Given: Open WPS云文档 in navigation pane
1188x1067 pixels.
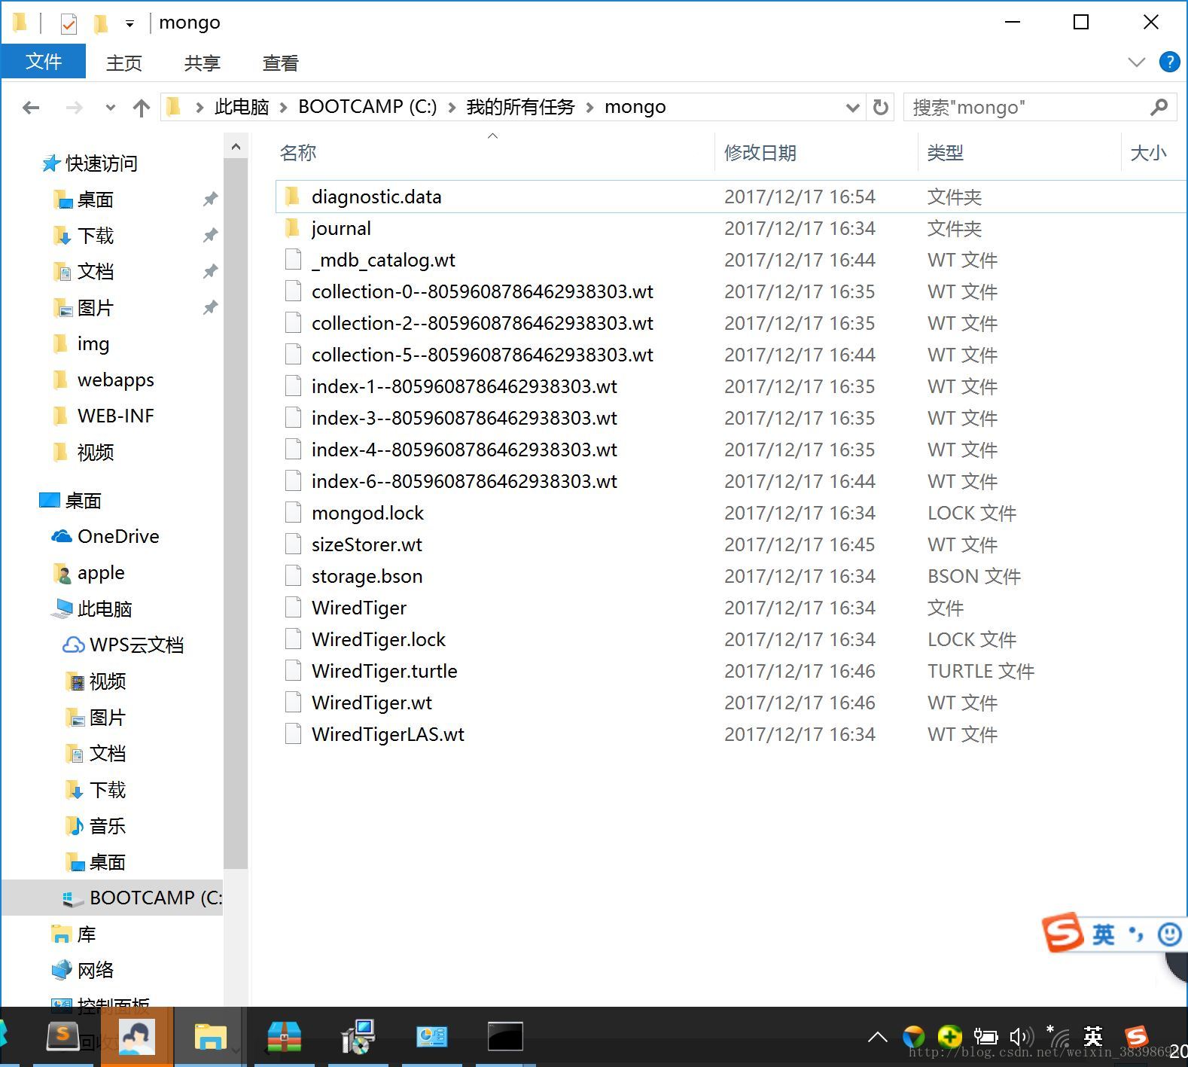Looking at the screenshot, I should pyautogui.click(x=136, y=645).
